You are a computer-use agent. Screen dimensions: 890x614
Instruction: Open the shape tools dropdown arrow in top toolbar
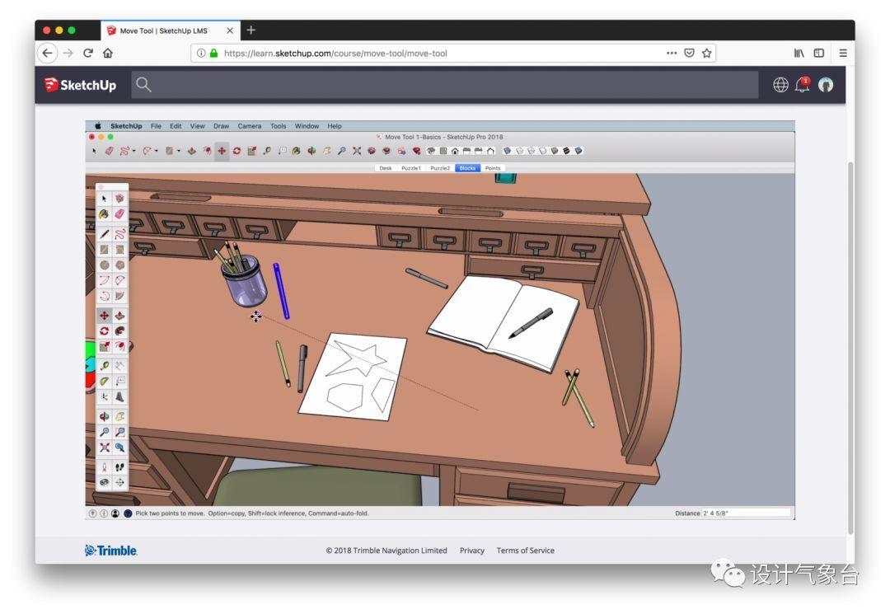(178, 151)
